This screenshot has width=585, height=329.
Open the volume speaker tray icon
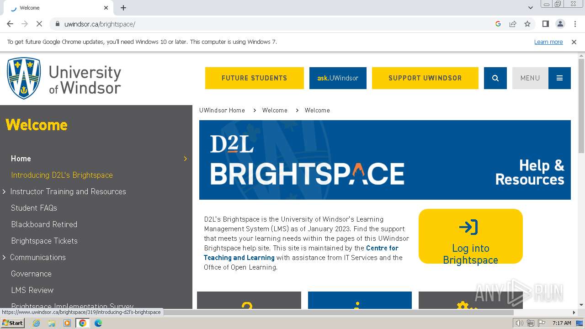click(x=520, y=323)
